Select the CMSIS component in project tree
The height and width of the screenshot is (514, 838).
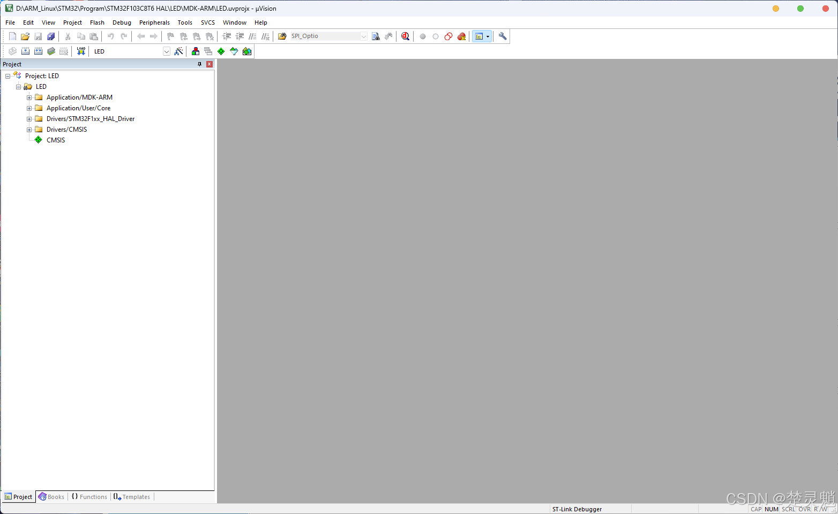point(56,140)
